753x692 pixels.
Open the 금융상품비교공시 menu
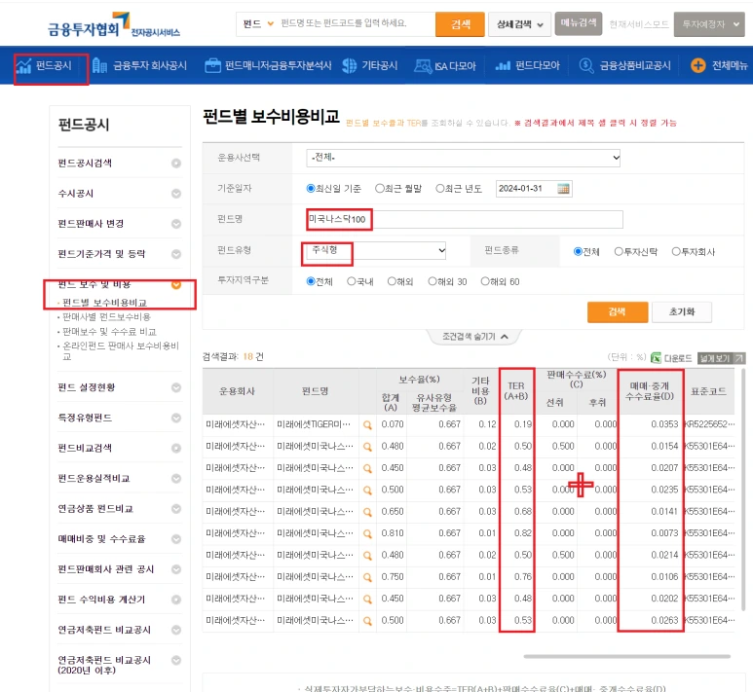click(624, 65)
